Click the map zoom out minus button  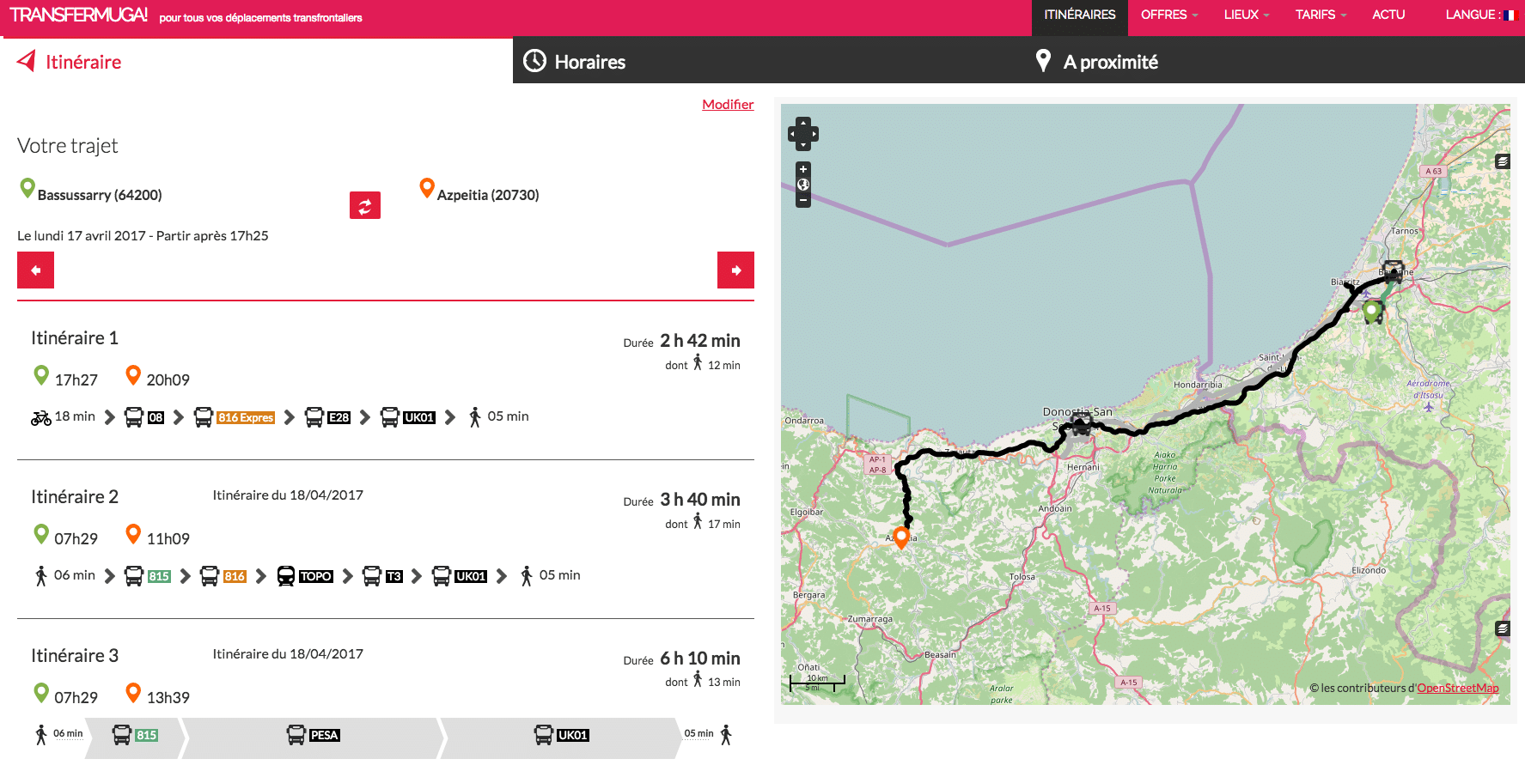click(802, 201)
